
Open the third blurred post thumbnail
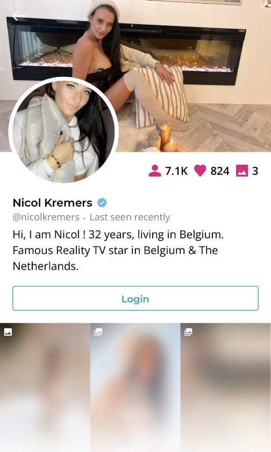point(225,387)
